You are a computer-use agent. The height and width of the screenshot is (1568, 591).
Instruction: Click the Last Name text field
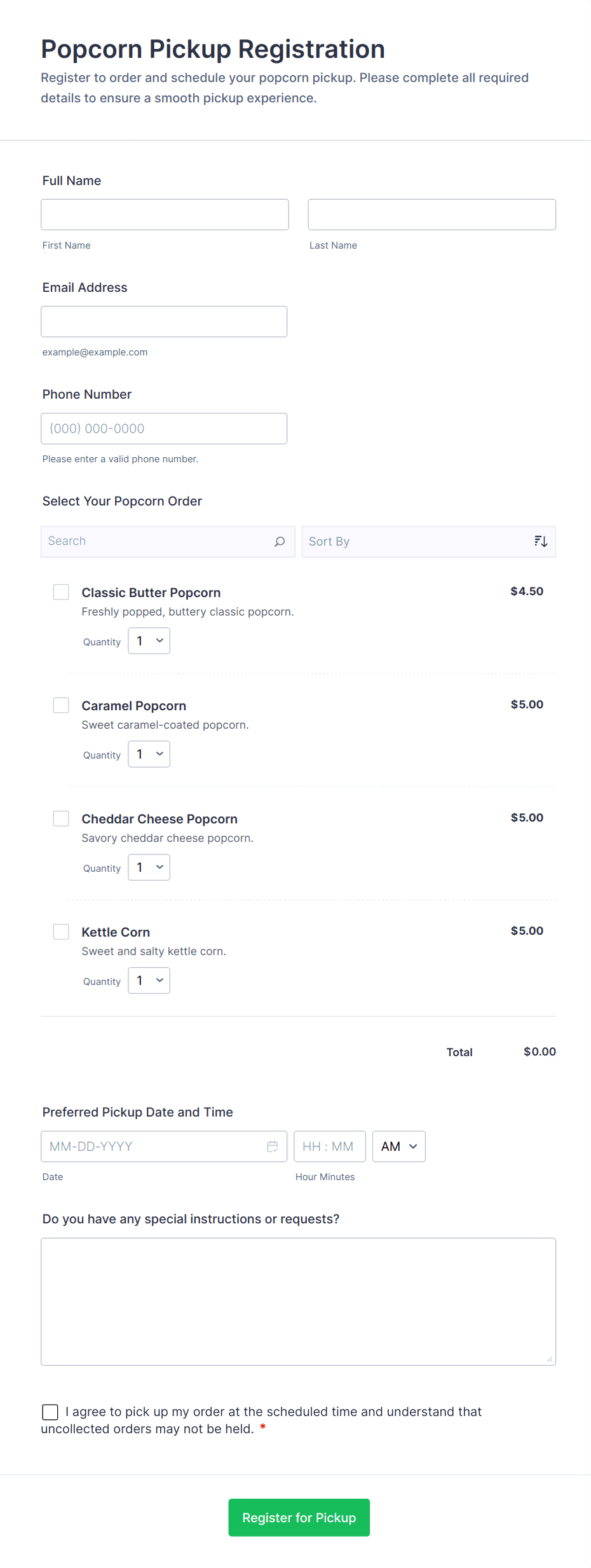click(431, 215)
